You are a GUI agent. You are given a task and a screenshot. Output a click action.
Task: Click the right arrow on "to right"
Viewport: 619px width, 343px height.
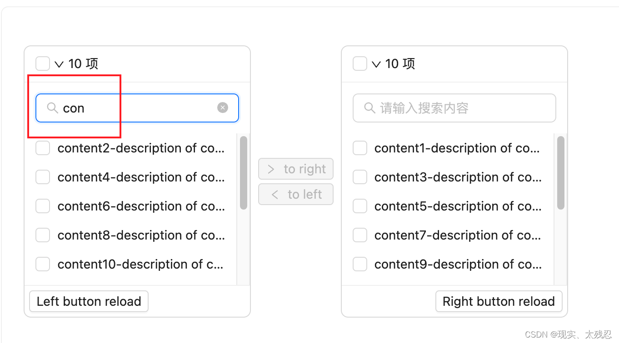271,169
